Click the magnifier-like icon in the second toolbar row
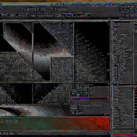The width and height of the screenshot is (137, 137). coord(12,15)
